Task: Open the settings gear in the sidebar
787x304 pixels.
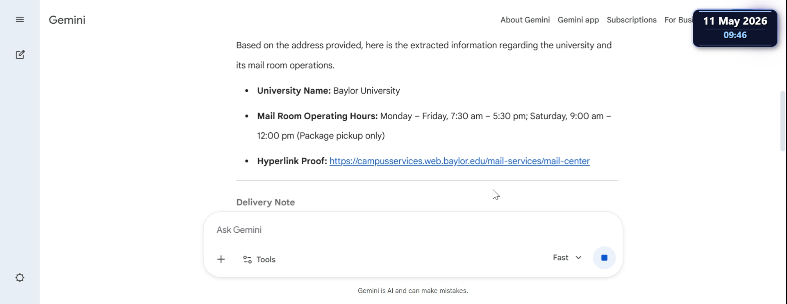Action: [x=20, y=278]
